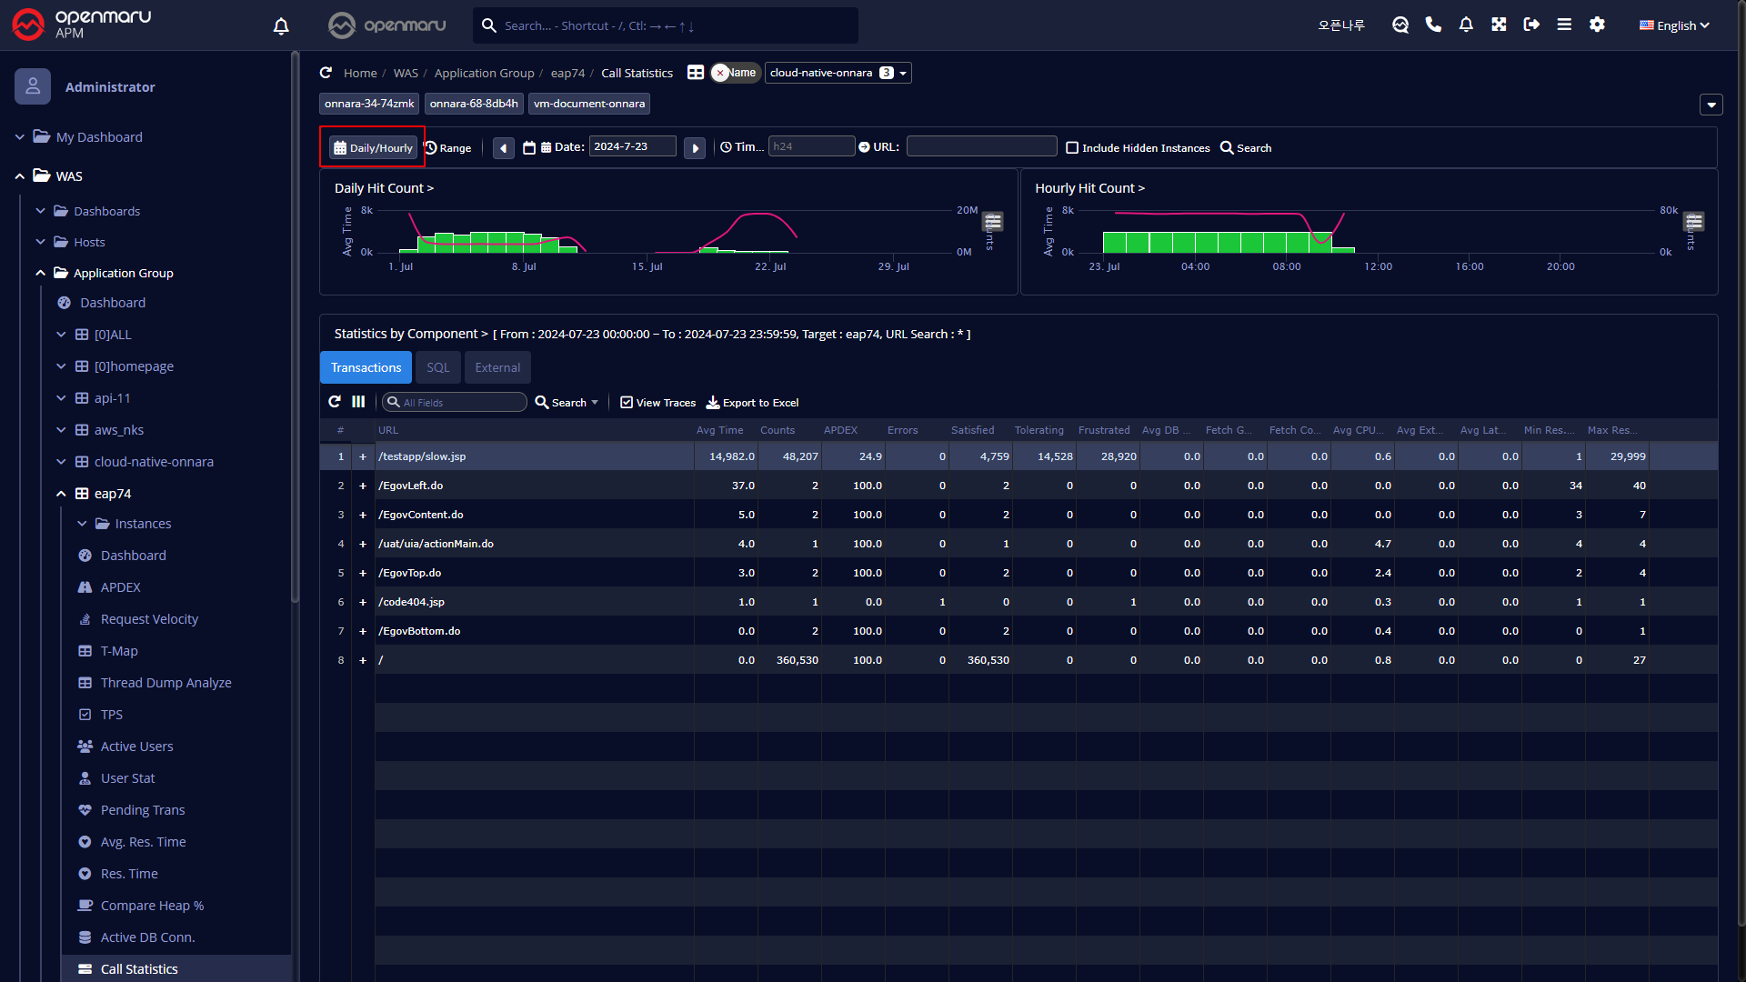The width and height of the screenshot is (1746, 982).
Task: Click the notification bell beside the logo
Action: pos(281,25)
